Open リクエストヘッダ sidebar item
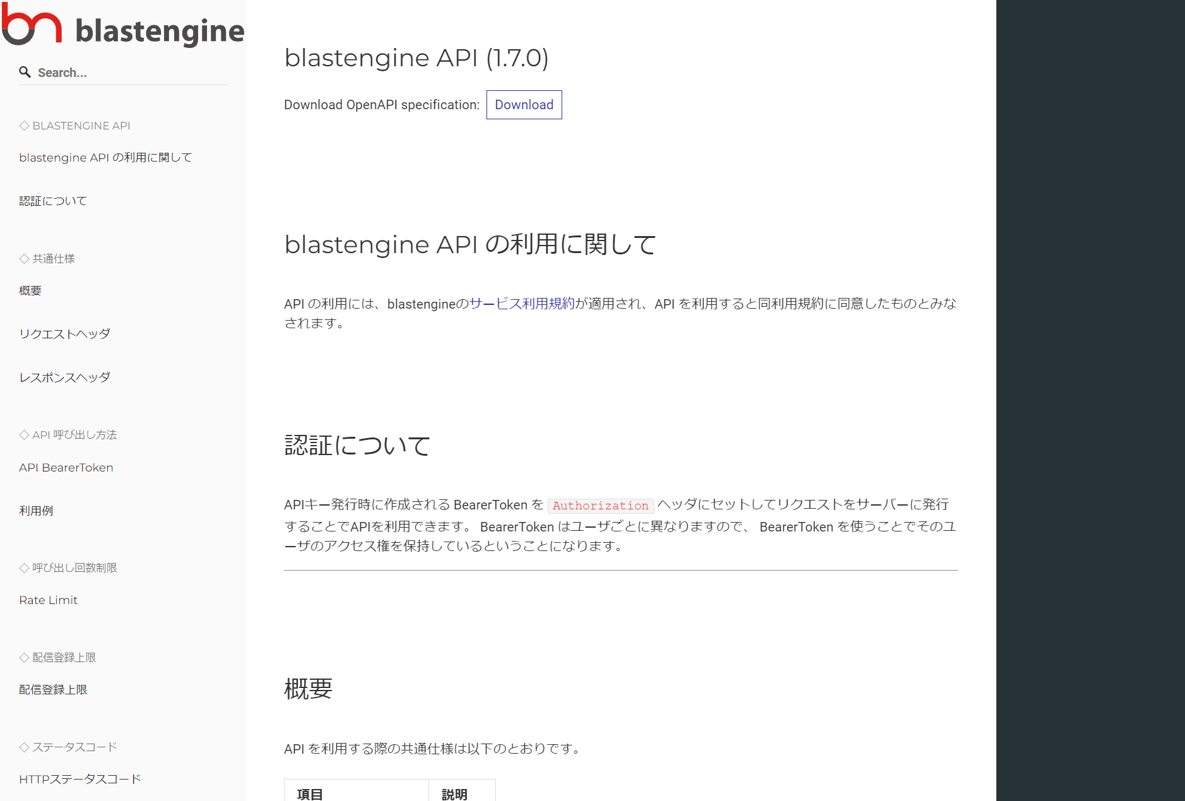Image resolution: width=1185 pixels, height=801 pixels. coord(64,334)
